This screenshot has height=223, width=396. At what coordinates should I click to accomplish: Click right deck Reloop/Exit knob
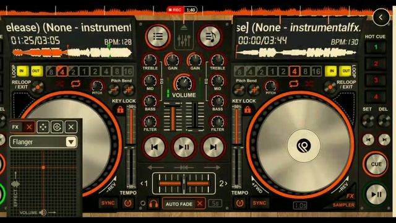[330, 87]
